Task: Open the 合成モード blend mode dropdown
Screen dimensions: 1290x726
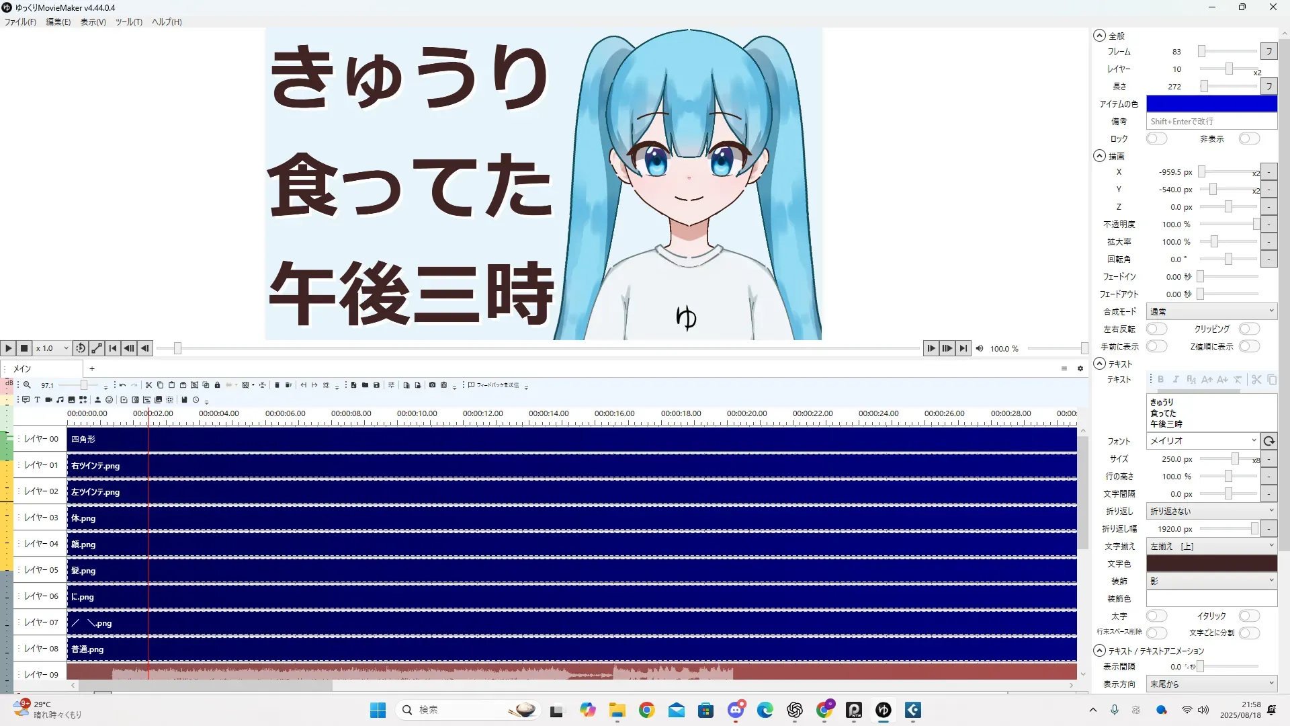Action: [1211, 311]
